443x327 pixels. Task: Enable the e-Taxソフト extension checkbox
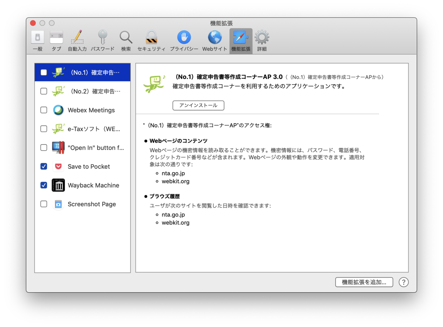click(44, 129)
